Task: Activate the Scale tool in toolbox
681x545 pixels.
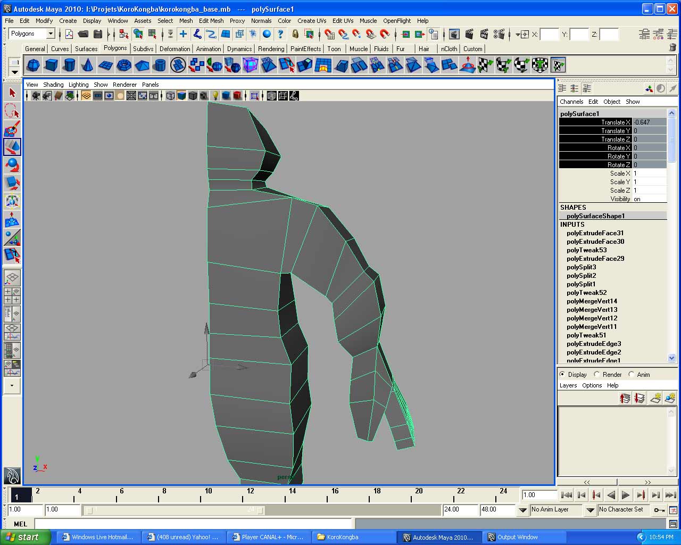Action: (12, 183)
